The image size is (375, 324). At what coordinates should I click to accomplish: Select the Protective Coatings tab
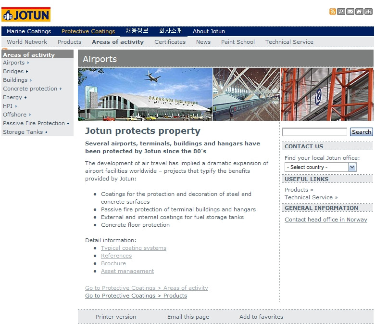click(88, 31)
